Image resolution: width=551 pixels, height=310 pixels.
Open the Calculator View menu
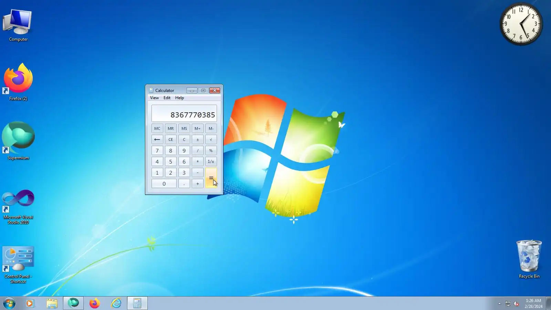154,98
